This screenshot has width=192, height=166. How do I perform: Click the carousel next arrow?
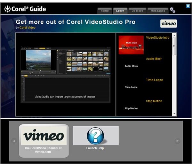click(x=177, y=141)
